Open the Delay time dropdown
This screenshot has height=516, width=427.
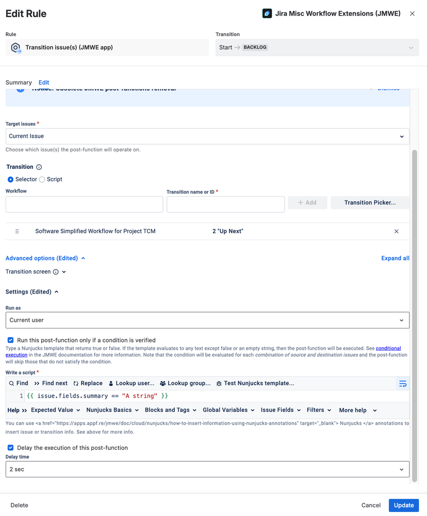click(207, 470)
